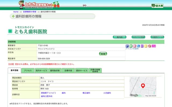The image size is (172, 107).
Task: Click the green square icon beside clinic name
Action: (x=10, y=31)
